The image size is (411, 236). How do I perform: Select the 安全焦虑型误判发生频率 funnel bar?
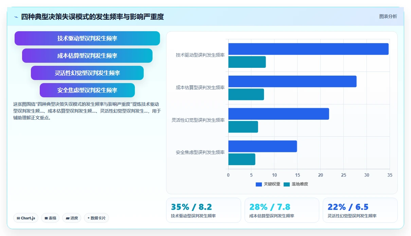click(87, 90)
